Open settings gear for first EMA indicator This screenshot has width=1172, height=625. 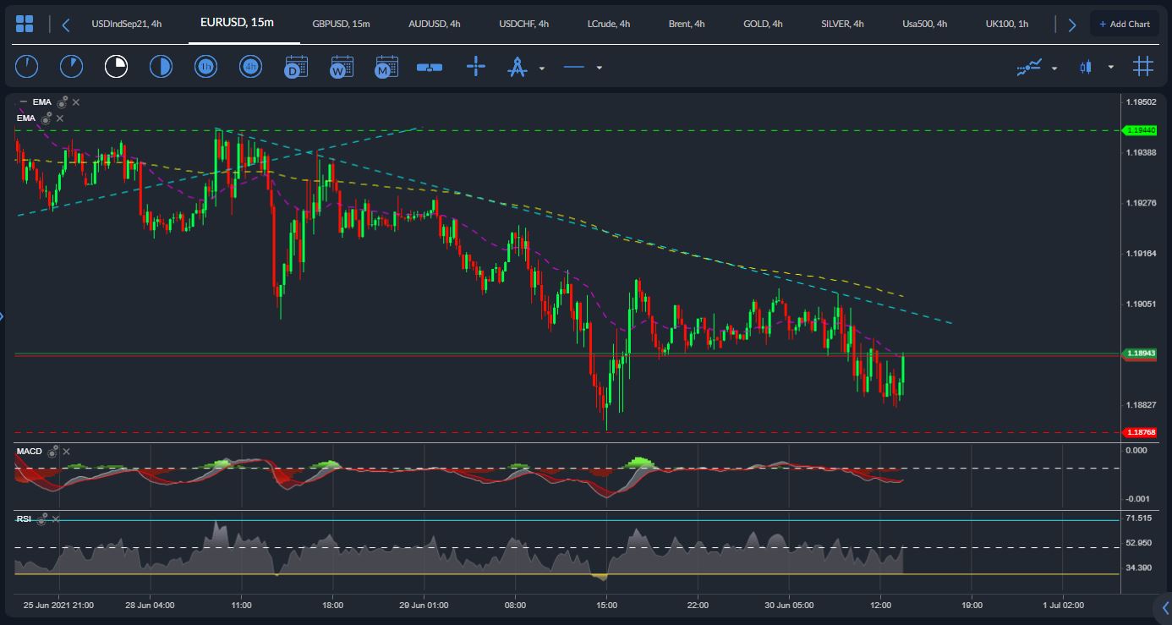(x=63, y=102)
